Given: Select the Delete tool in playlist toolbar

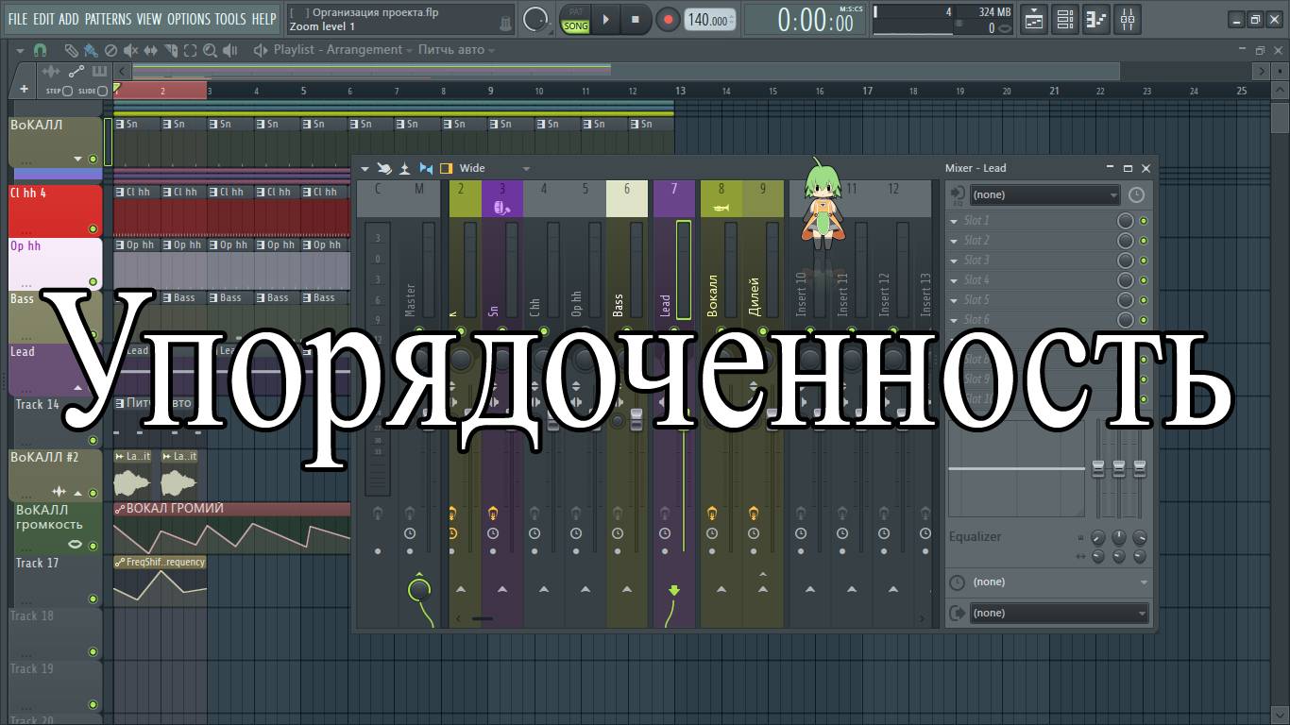Looking at the screenshot, I should point(110,50).
